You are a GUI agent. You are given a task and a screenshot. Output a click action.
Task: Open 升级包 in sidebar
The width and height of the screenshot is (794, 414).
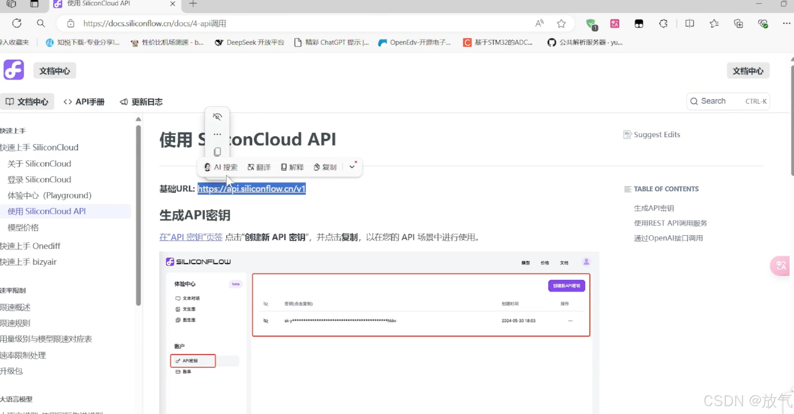(x=12, y=371)
